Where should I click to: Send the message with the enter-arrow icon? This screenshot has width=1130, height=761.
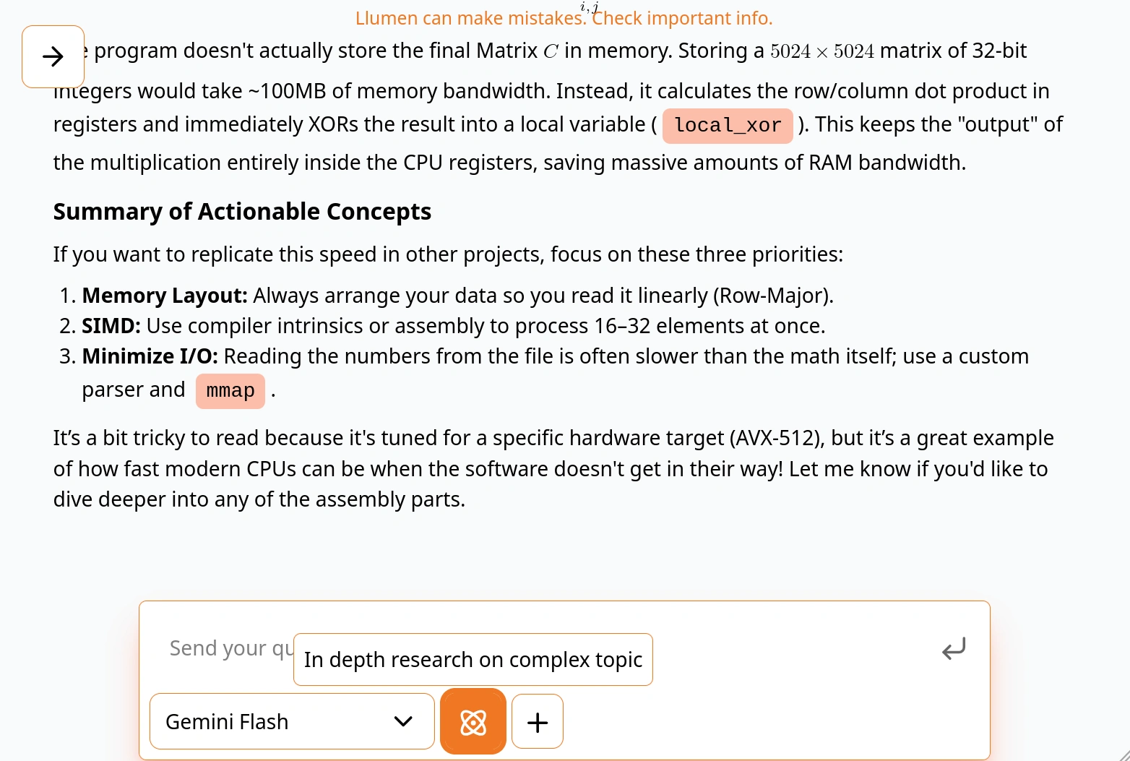[953, 649]
